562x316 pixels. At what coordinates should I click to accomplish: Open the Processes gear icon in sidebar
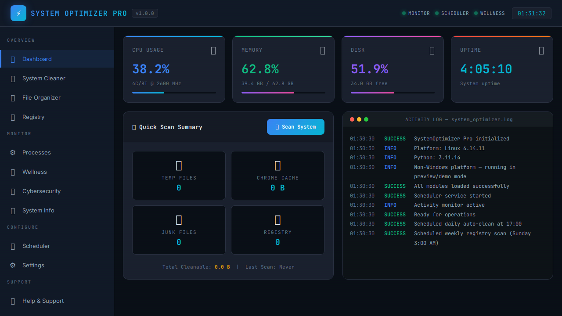[x=13, y=152]
